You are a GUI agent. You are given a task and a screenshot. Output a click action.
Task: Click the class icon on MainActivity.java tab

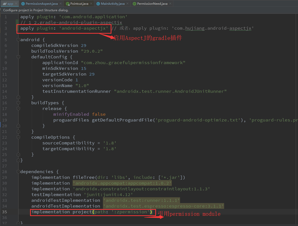98,3
